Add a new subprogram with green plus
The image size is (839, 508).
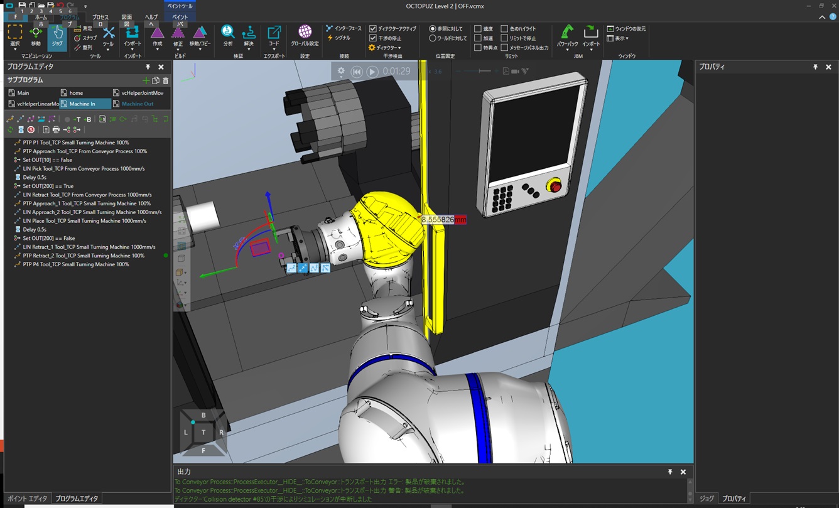[x=146, y=80]
